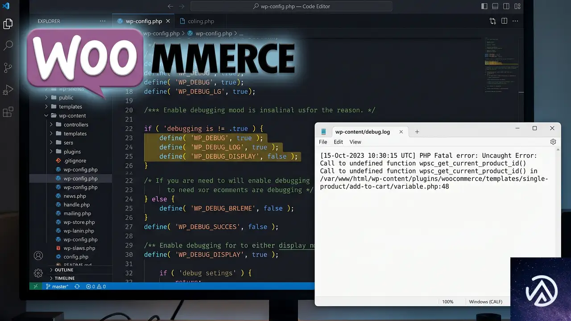
Task: Toggle the primary side bar layout button
Action: click(x=484, y=6)
